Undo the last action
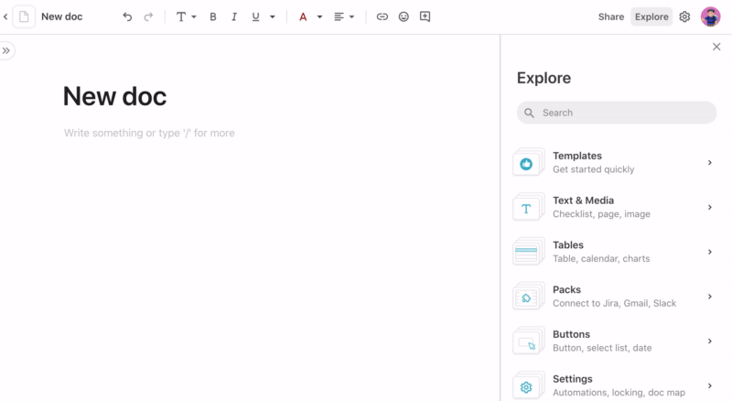This screenshot has height=401, width=732. point(127,16)
